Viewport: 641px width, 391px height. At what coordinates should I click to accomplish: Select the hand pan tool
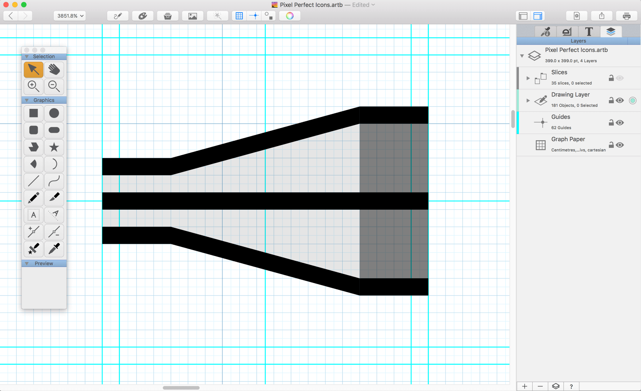coord(54,70)
